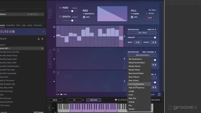
Task: Click the PERC force slider handle
Action: (72, 11)
